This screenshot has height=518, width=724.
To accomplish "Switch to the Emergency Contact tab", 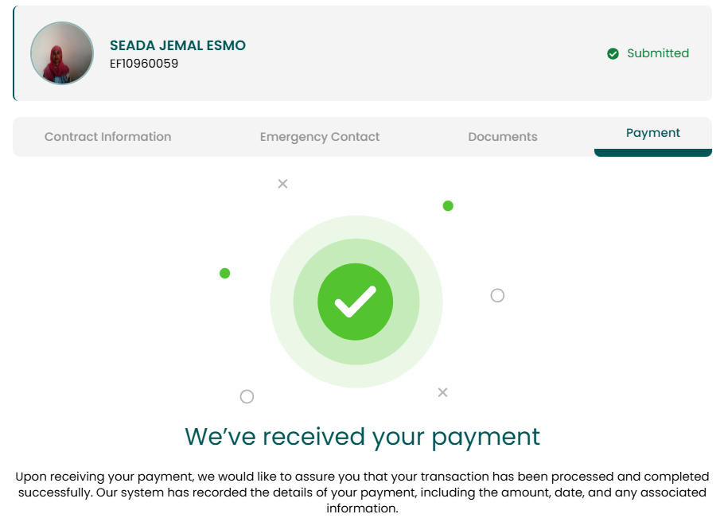I will (320, 137).
